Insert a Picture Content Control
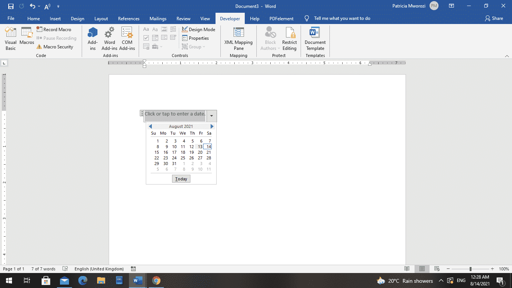Image resolution: width=512 pixels, height=288 pixels. click(164, 29)
